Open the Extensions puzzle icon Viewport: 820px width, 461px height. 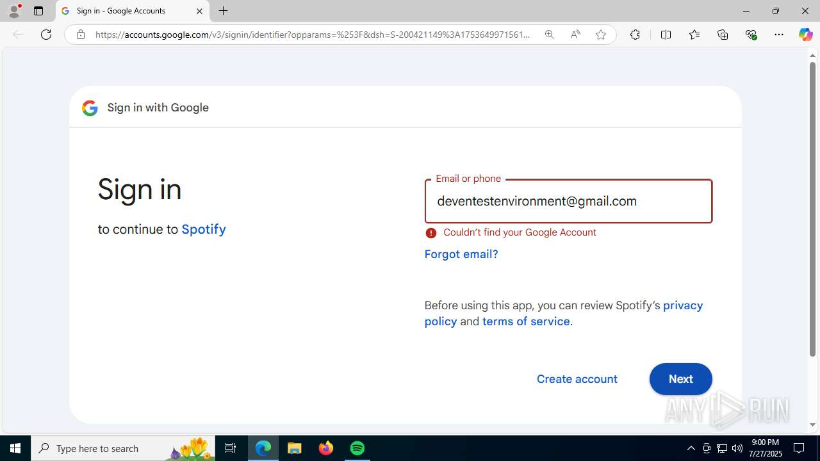635,35
